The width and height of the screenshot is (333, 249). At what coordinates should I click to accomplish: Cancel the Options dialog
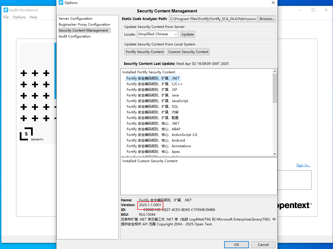(x=263, y=245)
